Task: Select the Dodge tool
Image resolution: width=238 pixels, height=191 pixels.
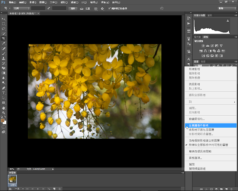Action: (x=3, y=83)
